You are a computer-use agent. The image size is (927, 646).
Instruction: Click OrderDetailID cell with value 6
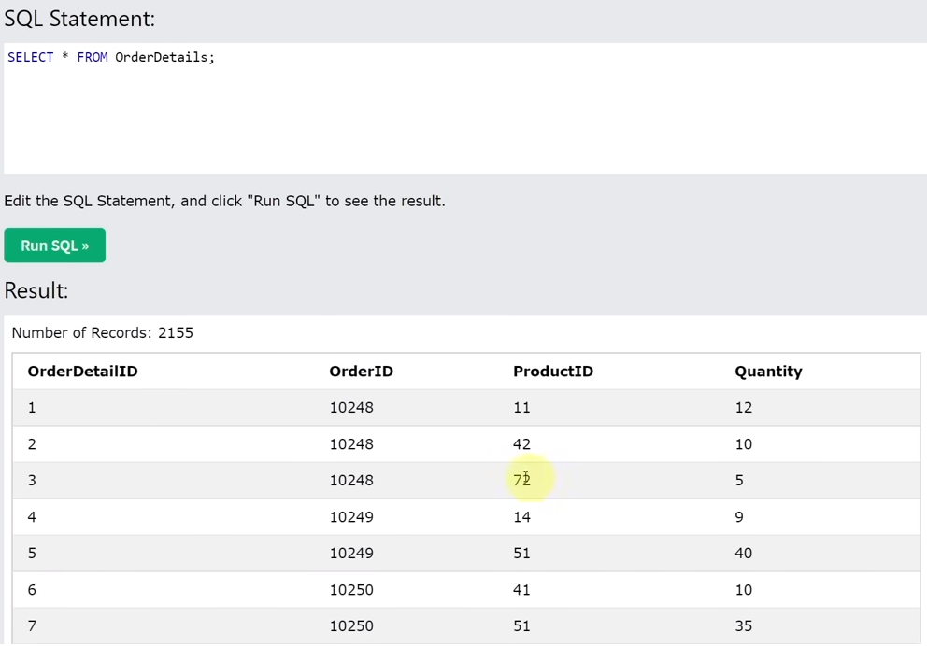[x=32, y=589]
